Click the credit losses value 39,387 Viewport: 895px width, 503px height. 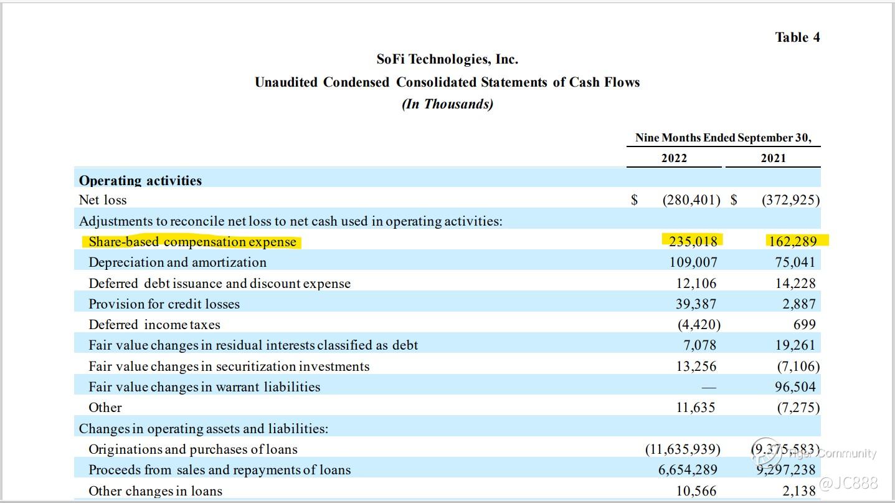[696, 304]
